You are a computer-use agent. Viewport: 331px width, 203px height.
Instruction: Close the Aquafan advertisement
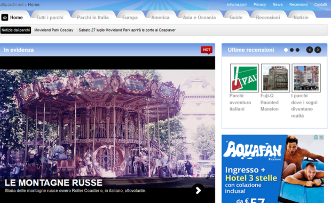(321, 137)
